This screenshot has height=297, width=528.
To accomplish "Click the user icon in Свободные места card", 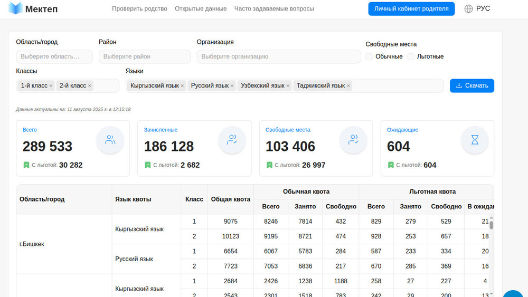I will 353,140.
